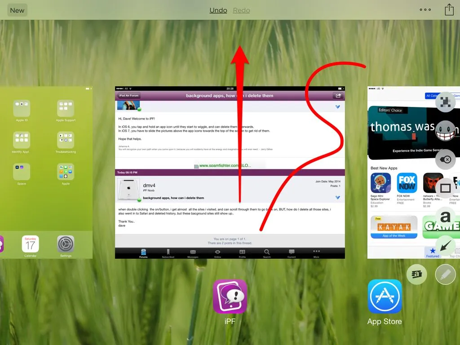Expand the chevron on the first forum reply
The height and width of the screenshot is (345, 460).
click(x=337, y=107)
